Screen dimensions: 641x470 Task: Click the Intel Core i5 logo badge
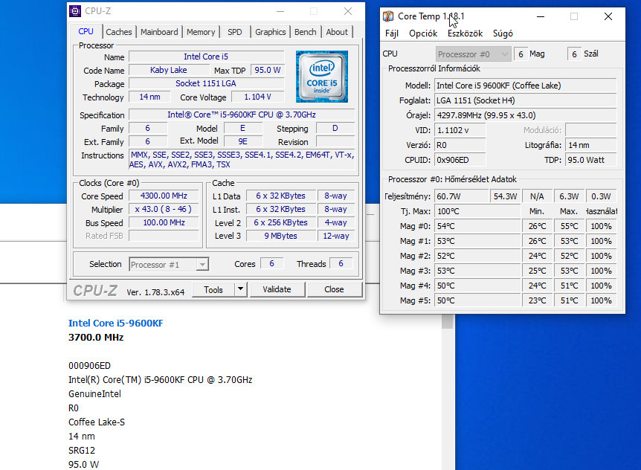pos(322,77)
